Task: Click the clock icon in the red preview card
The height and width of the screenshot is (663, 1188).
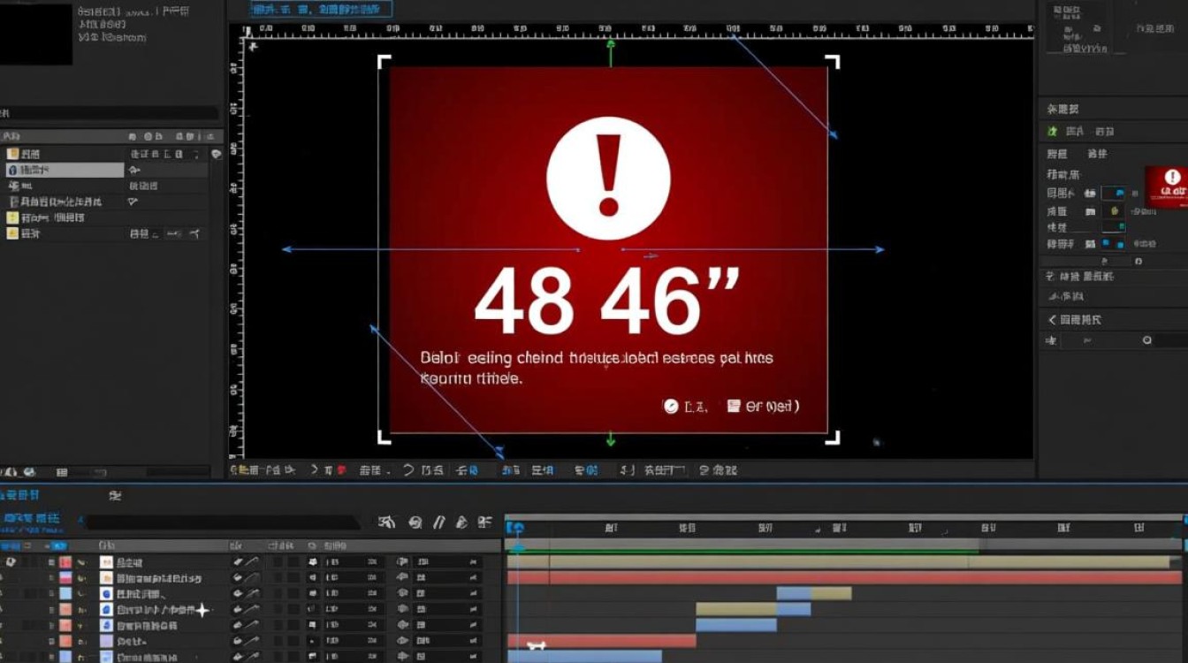Action: (x=670, y=406)
